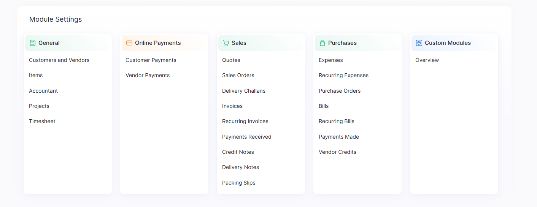The image size is (537, 207).
Task: Open Custom Modules Overview
Action: point(427,60)
